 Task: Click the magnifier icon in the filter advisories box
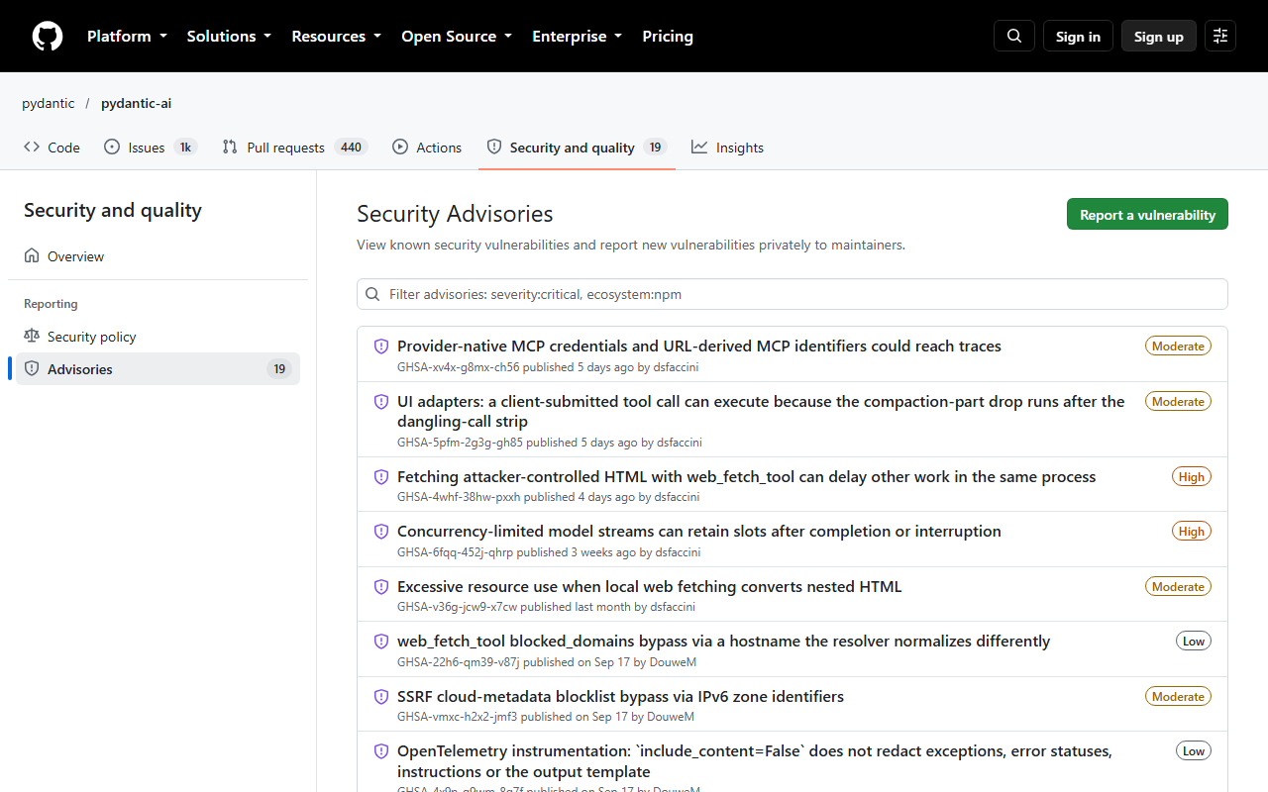372,294
